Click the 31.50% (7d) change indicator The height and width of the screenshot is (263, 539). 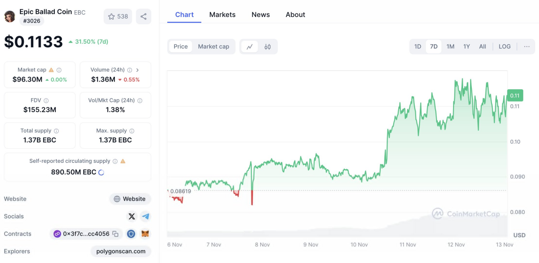(x=88, y=42)
